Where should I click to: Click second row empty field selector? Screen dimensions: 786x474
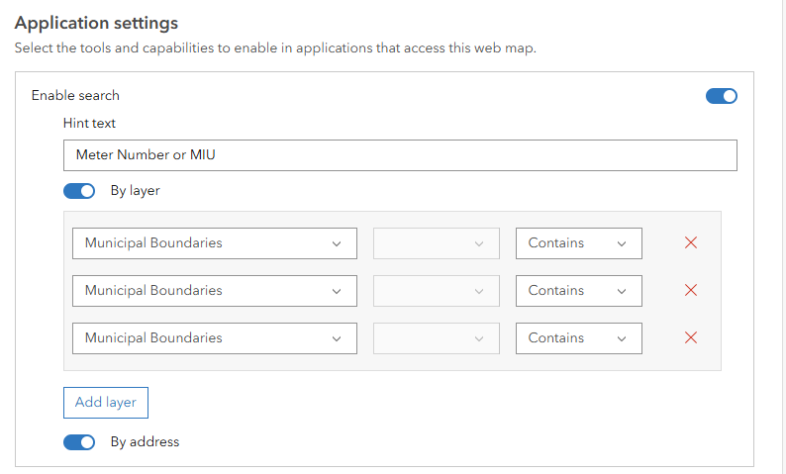click(436, 291)
